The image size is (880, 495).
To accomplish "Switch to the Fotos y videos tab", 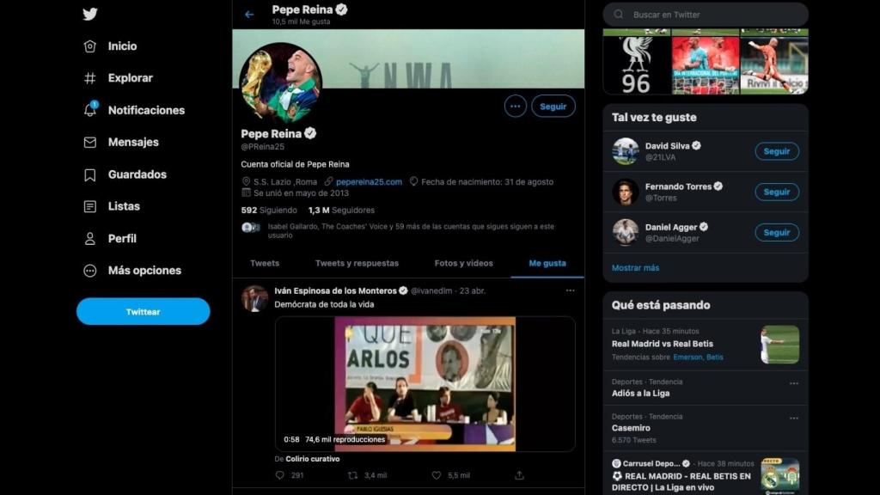I will pos(463,263).
